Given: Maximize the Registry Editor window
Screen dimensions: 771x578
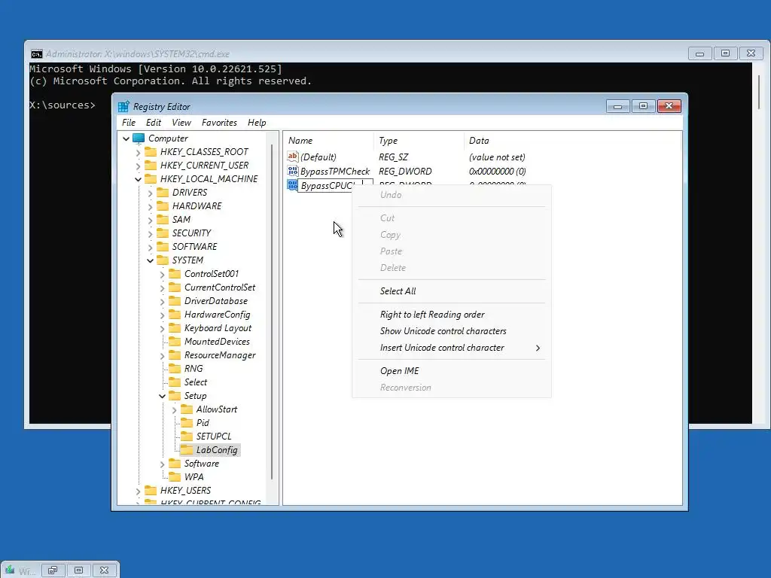Looking at the screenshot, I should pos(643,106).
